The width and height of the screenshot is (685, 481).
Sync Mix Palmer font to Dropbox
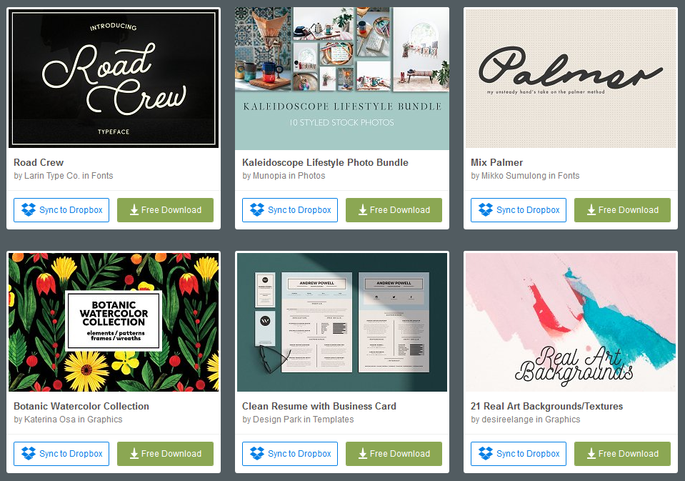519,210
